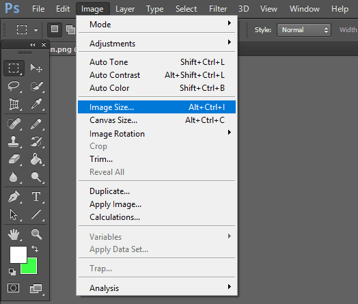Open the Select menu

[x=186, y=9]
